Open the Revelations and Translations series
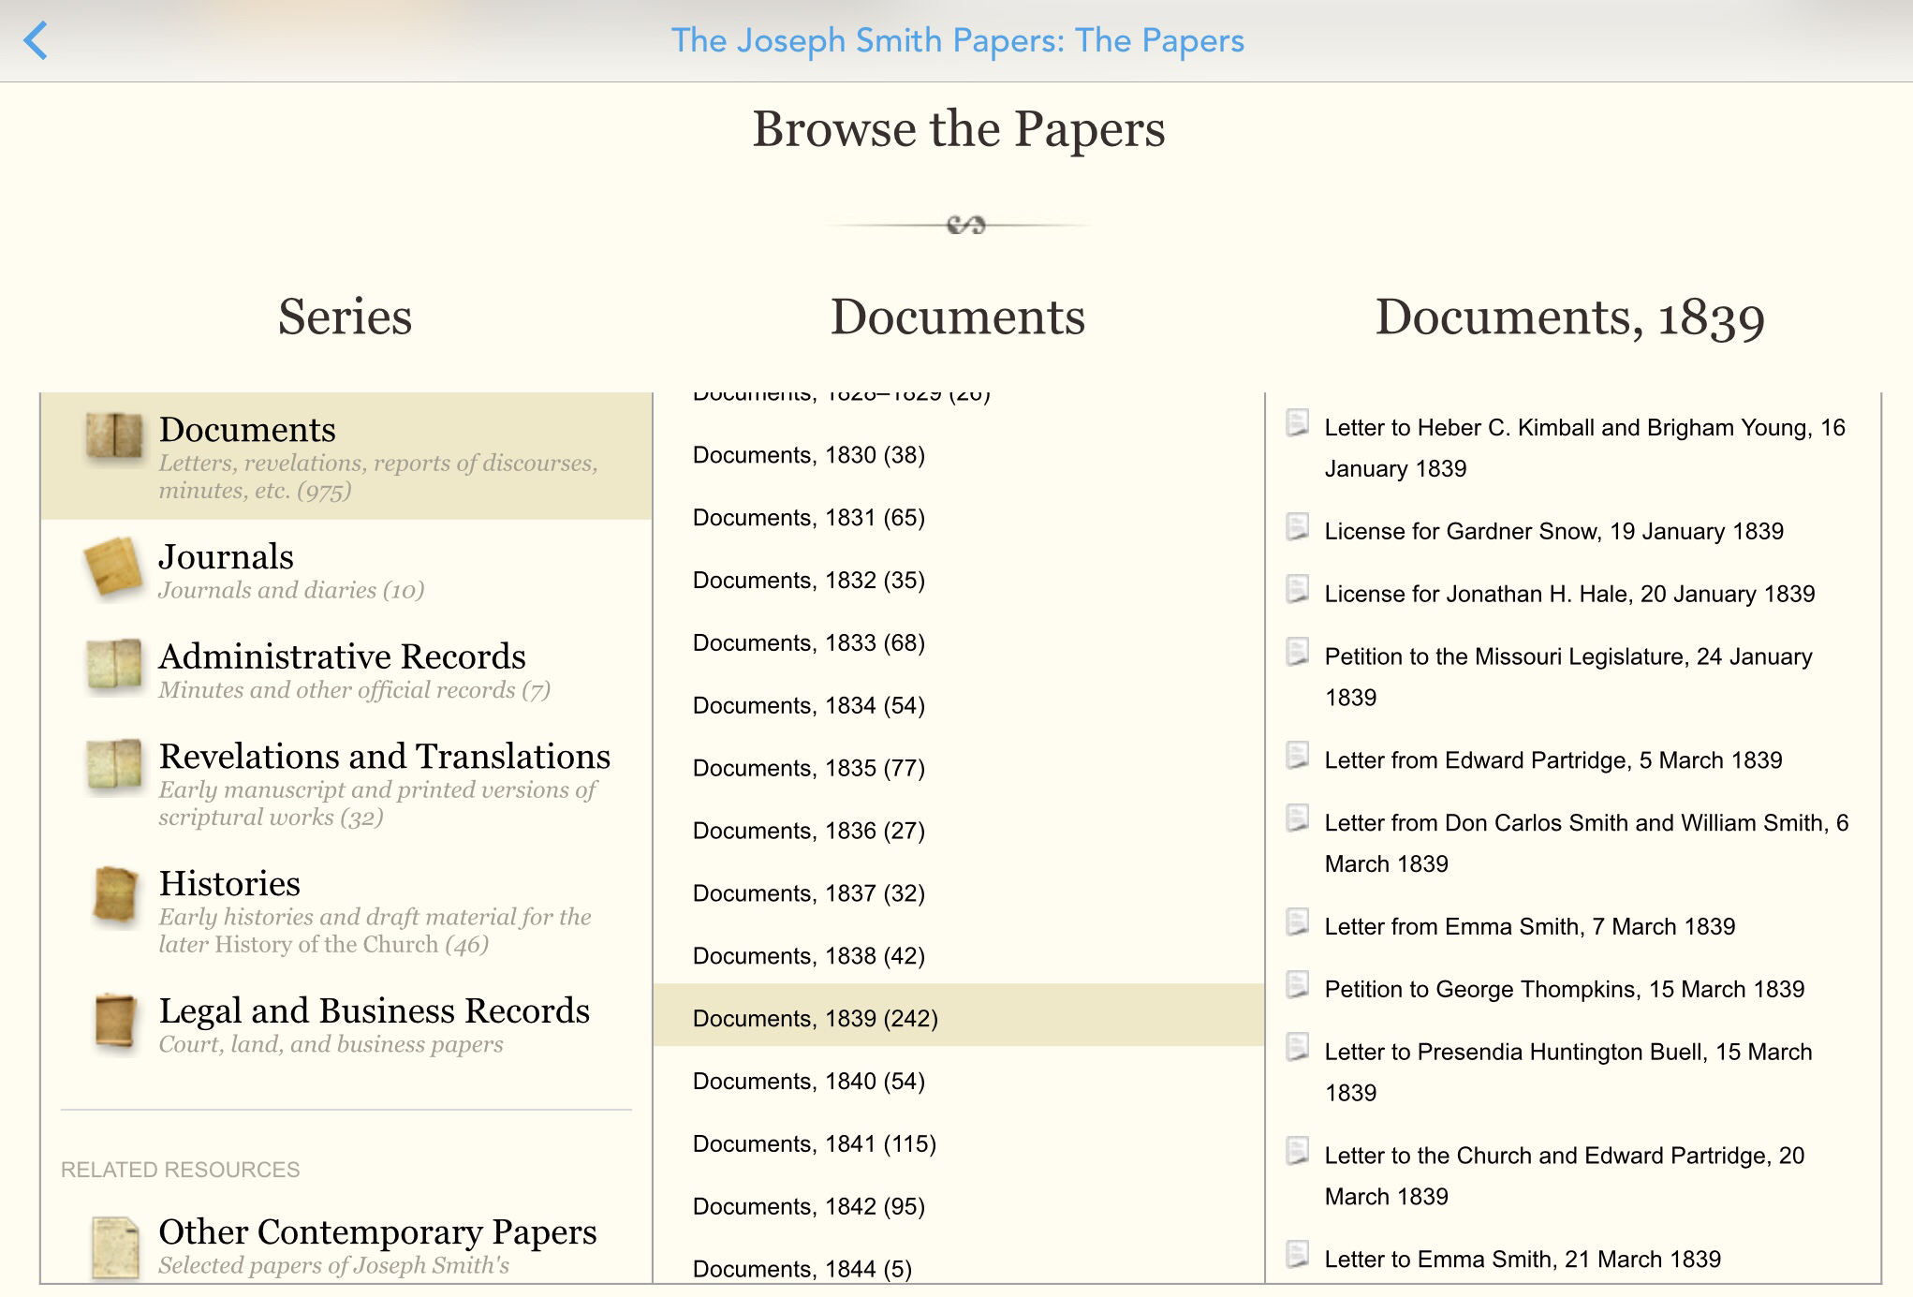Screen dimensions: 1913x1297 pos(346,783)
